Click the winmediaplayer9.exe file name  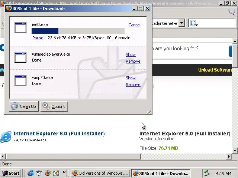click(51, 54)
